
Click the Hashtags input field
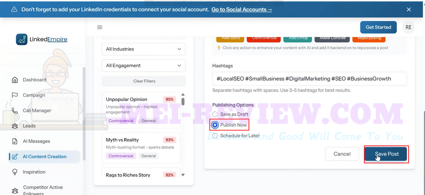point(309,79)
